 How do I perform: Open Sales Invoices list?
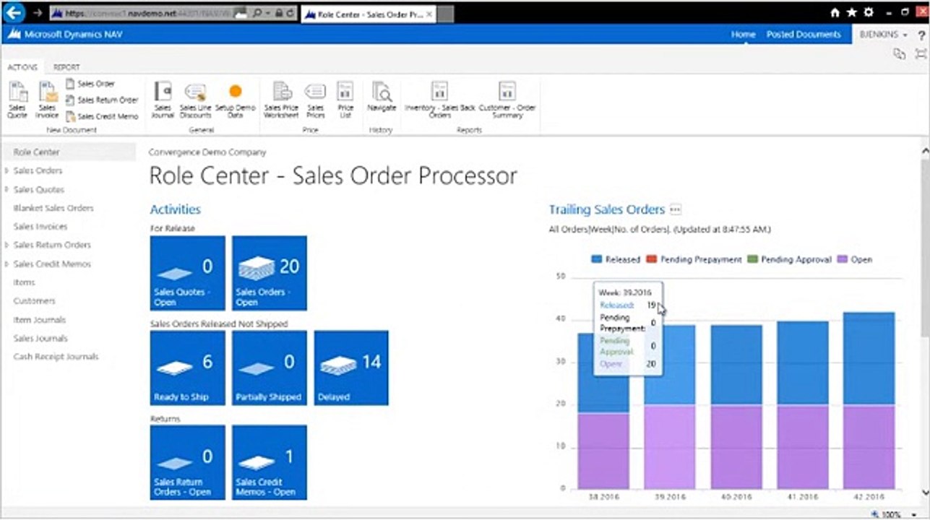click(40, 227)
